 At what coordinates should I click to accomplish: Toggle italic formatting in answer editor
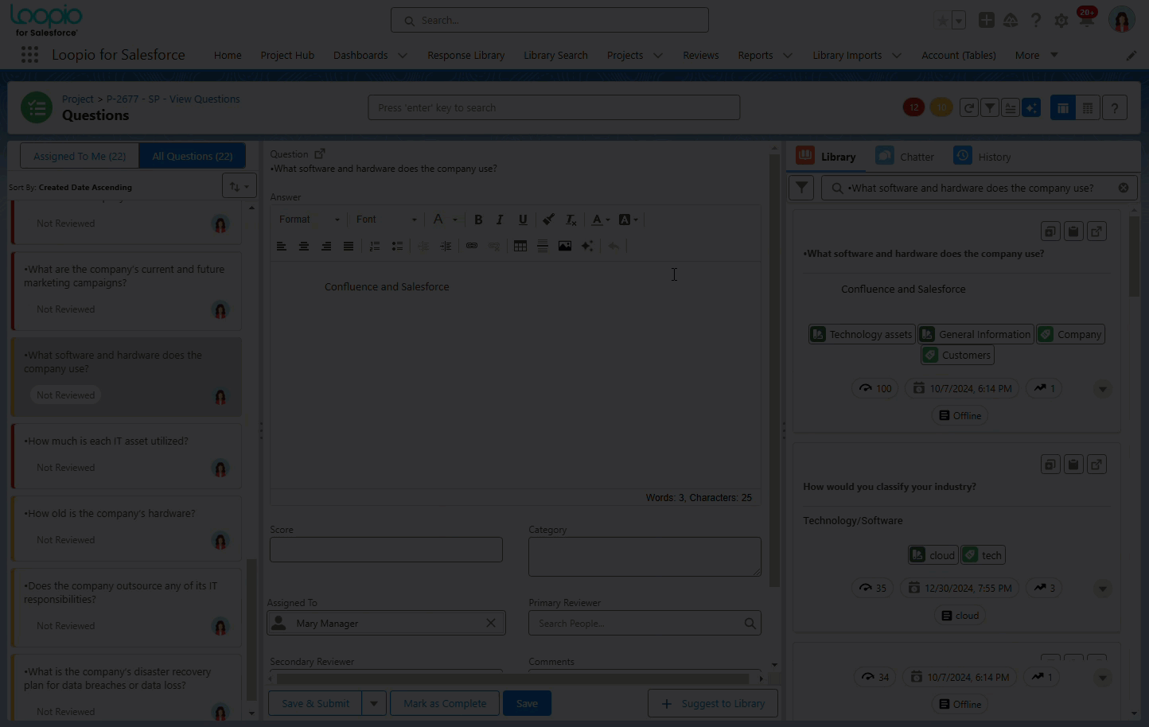500,220
